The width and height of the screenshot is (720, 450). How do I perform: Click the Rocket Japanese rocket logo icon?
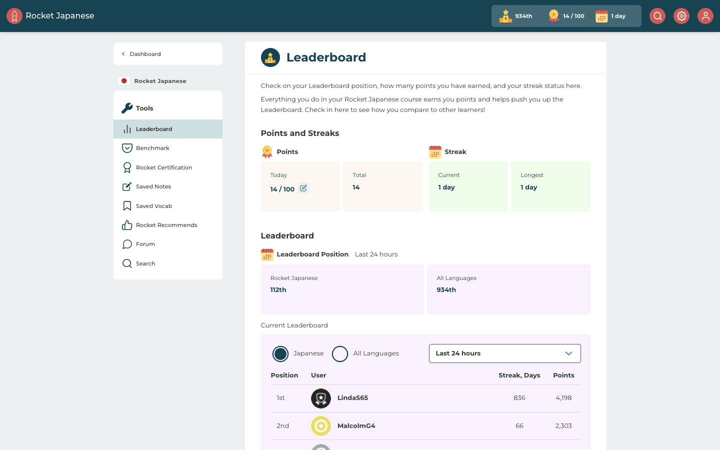14,16
